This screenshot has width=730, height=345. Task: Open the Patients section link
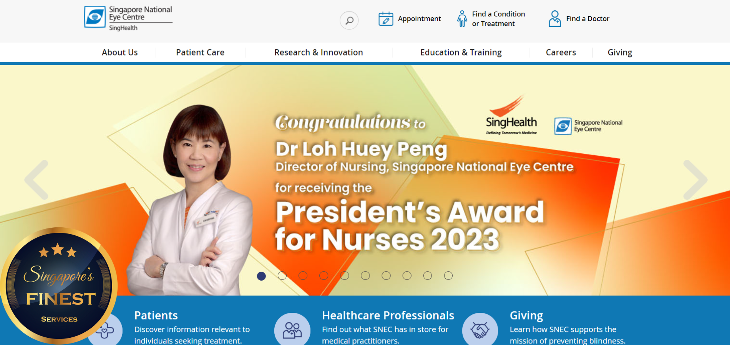pos(156,315)
